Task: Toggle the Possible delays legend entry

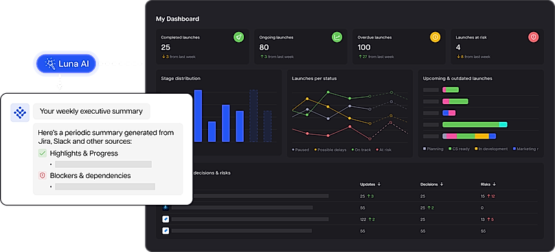Action: 330,150
